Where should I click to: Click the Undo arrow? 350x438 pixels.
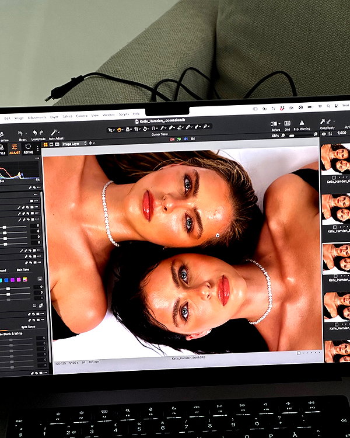coord(34,133)
